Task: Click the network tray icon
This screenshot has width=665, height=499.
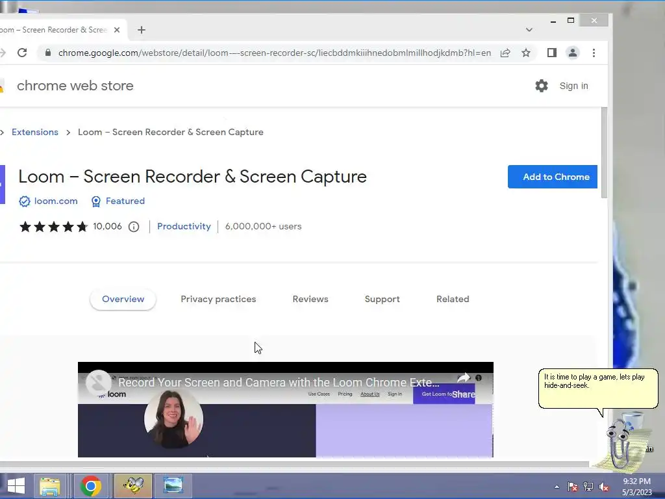Action: tap(588, 487)
